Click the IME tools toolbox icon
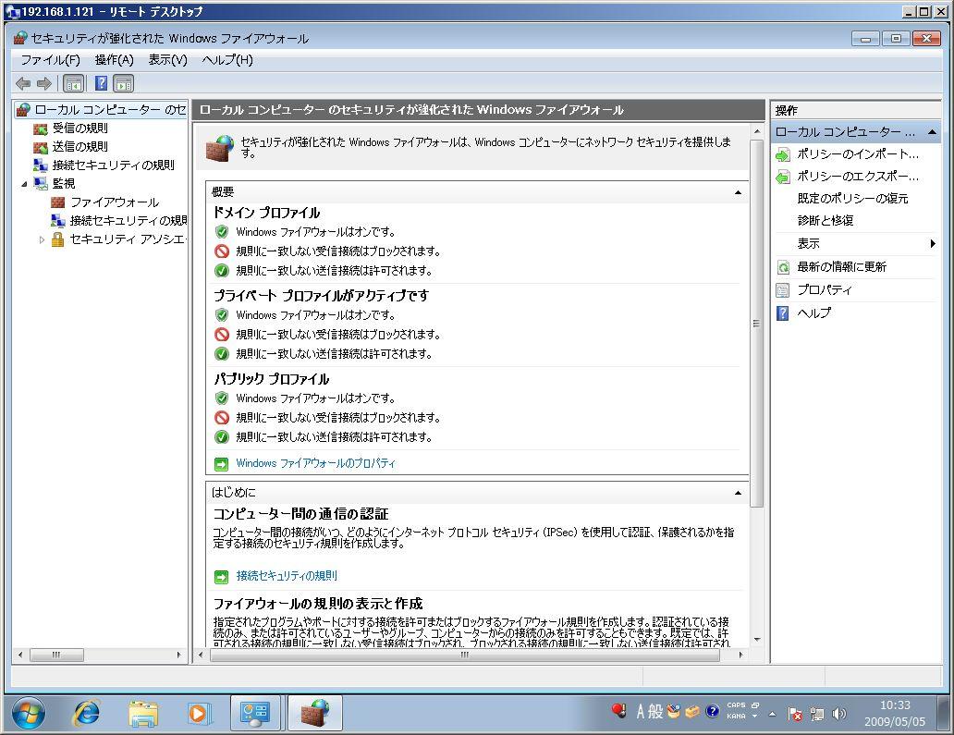 tap(693, 711)
